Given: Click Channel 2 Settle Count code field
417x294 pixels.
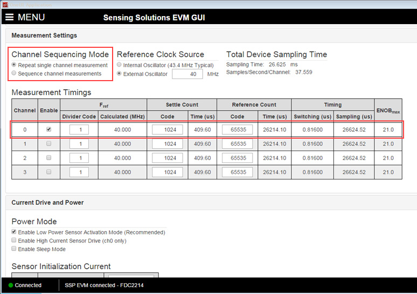Looking at the screenshot, I should (x=168, y=158).
